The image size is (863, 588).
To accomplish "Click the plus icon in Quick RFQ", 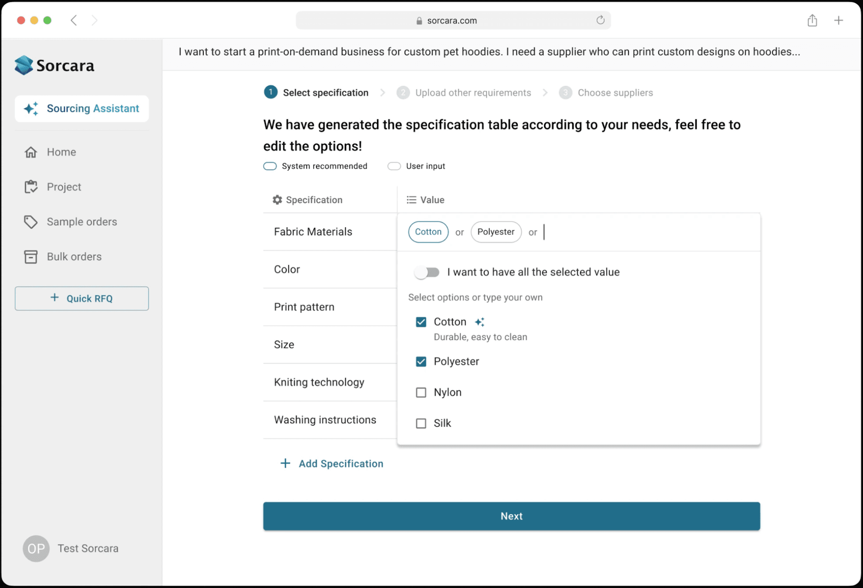I will coord(54,298).
